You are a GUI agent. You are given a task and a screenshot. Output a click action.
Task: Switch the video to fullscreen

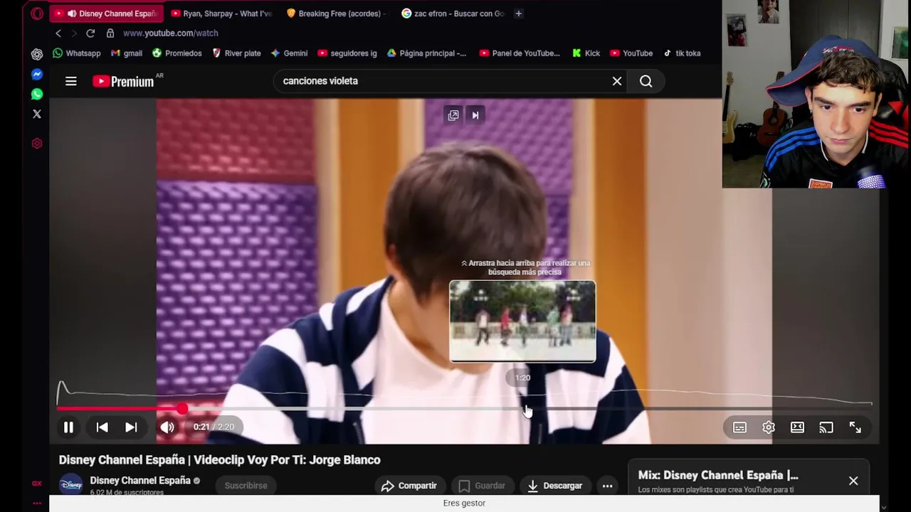(855, 427)
